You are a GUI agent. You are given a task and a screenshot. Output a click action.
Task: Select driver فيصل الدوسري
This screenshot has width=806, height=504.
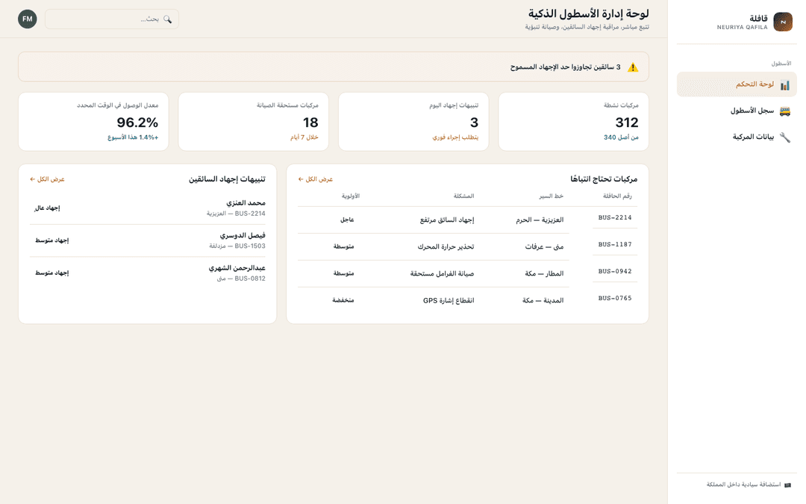click(243, 235)
